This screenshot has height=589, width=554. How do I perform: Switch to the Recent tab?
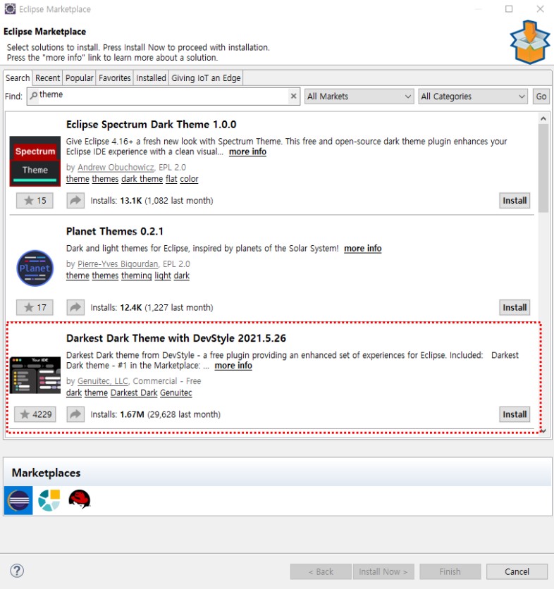[x=47, y=77]
